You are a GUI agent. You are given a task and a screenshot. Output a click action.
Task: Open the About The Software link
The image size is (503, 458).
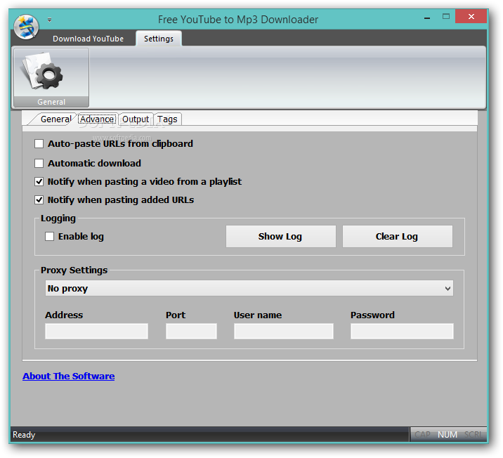coord(68,377)
